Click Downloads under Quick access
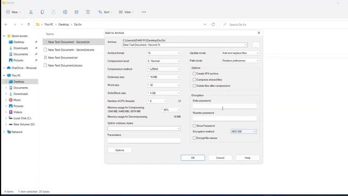This screenshot has width=348, height=196. point(21,48)
